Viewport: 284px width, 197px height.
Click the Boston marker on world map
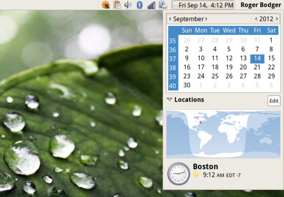[200, 122]
